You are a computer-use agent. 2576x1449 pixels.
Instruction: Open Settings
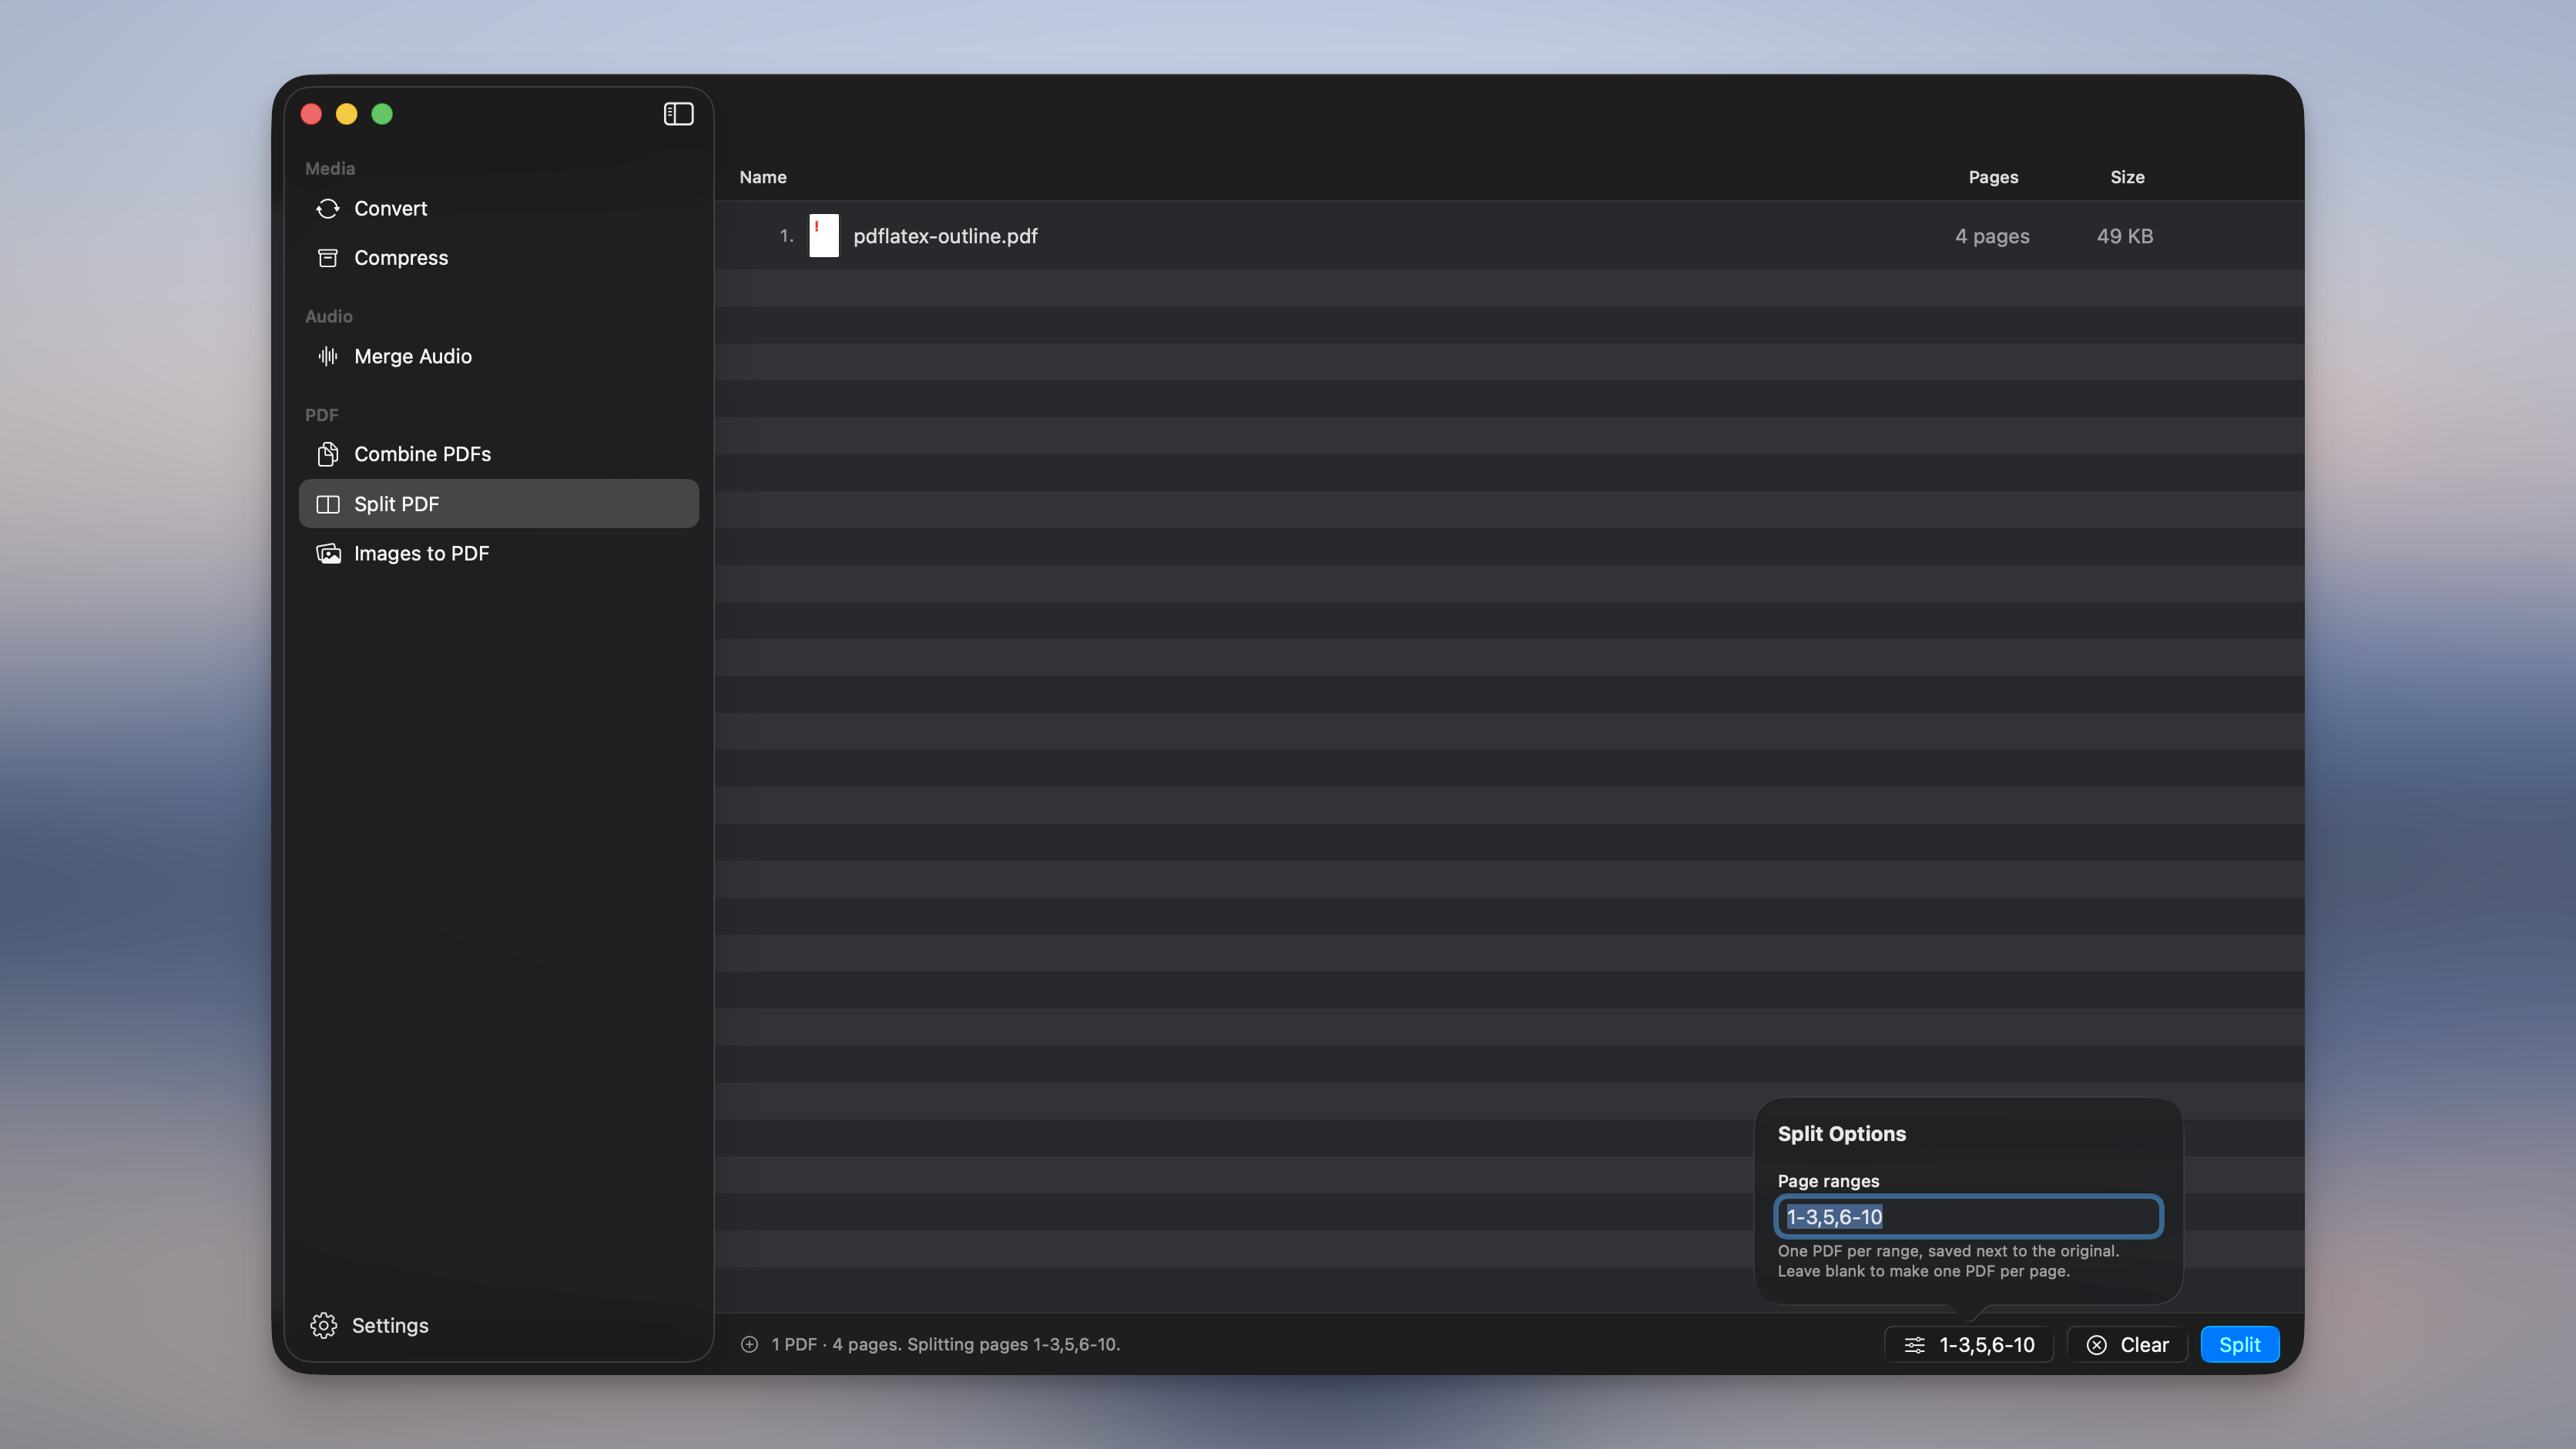point(369,1325)
